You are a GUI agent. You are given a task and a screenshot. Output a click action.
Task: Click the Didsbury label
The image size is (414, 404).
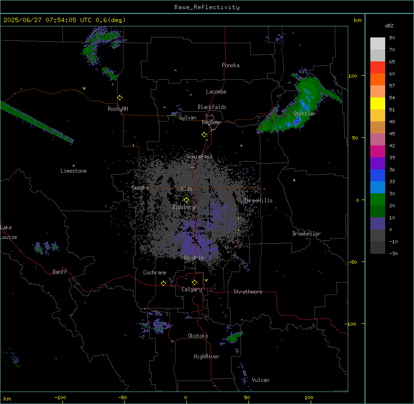[x=184, y=207]
